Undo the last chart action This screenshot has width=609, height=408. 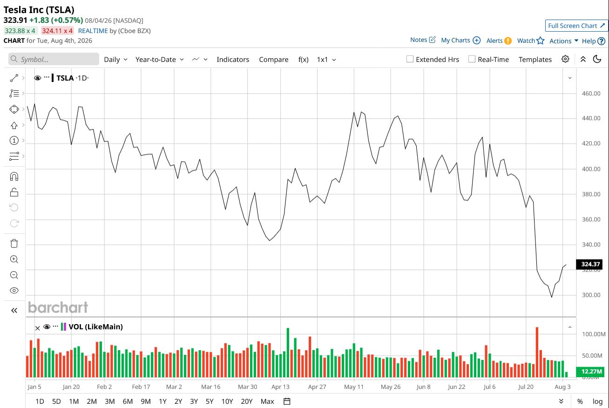[14, 207]
